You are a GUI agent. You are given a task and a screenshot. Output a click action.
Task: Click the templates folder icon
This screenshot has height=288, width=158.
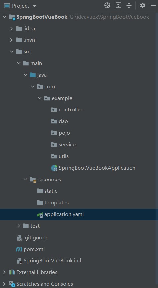(40, 202)
